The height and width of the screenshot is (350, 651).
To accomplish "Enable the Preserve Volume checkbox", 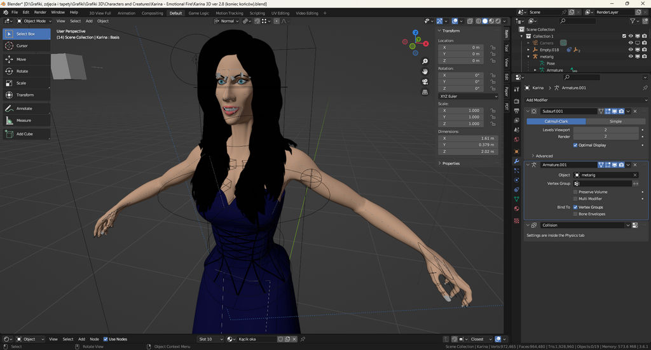I will [x=576, y=192].
